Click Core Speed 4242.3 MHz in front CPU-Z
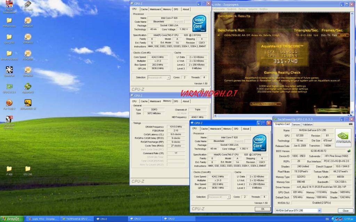 click(218, 177)
